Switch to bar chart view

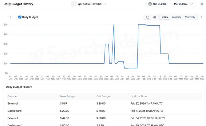(x=154, y=17)
